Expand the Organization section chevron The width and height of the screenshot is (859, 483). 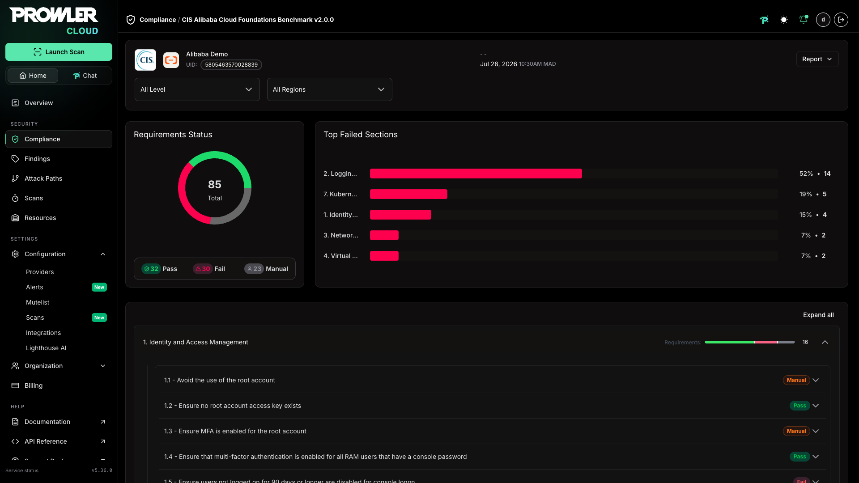point(103,366)
